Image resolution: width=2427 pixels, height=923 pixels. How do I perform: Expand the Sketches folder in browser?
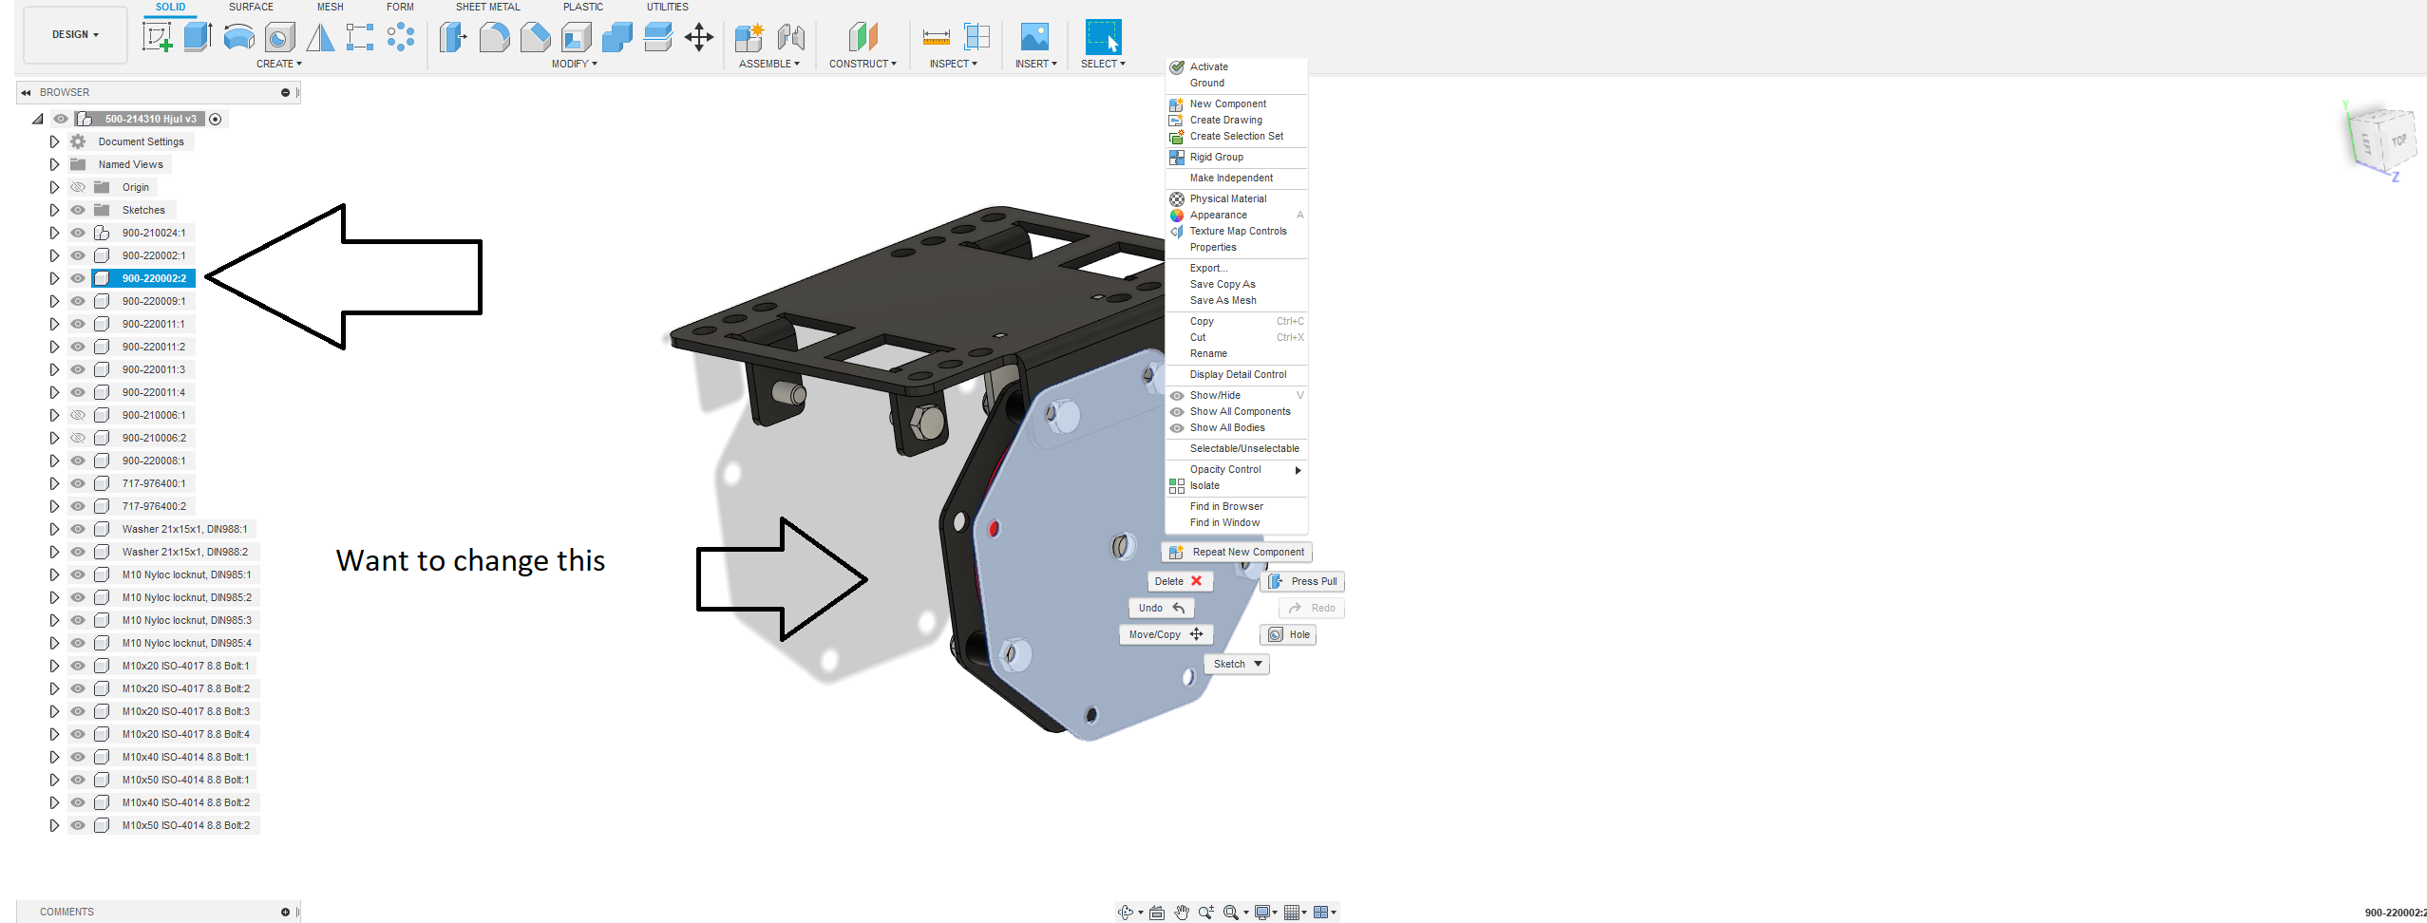(x=54, y=210)
